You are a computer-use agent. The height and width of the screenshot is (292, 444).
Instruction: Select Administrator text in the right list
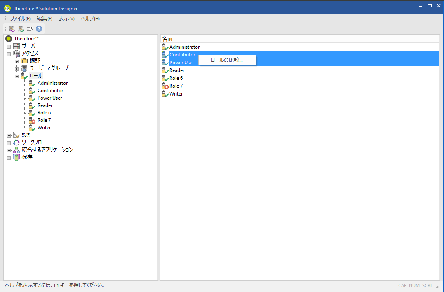pos(184,47)
